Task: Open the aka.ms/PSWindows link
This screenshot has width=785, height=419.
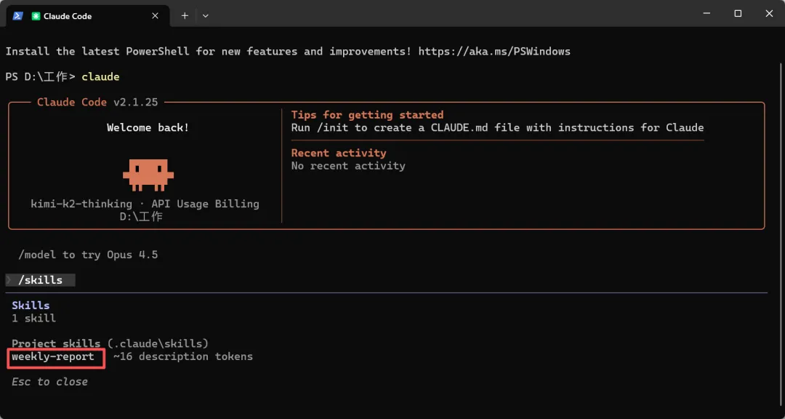Action: point(494,52)
